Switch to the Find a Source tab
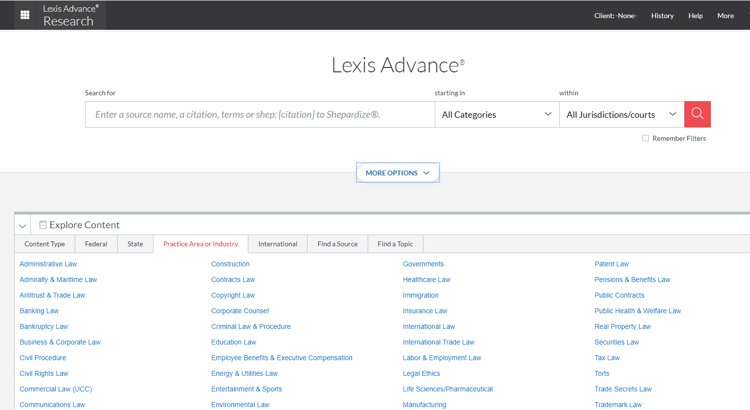The height and width of the screenshot is (410, 750). [x=337, y=244]
